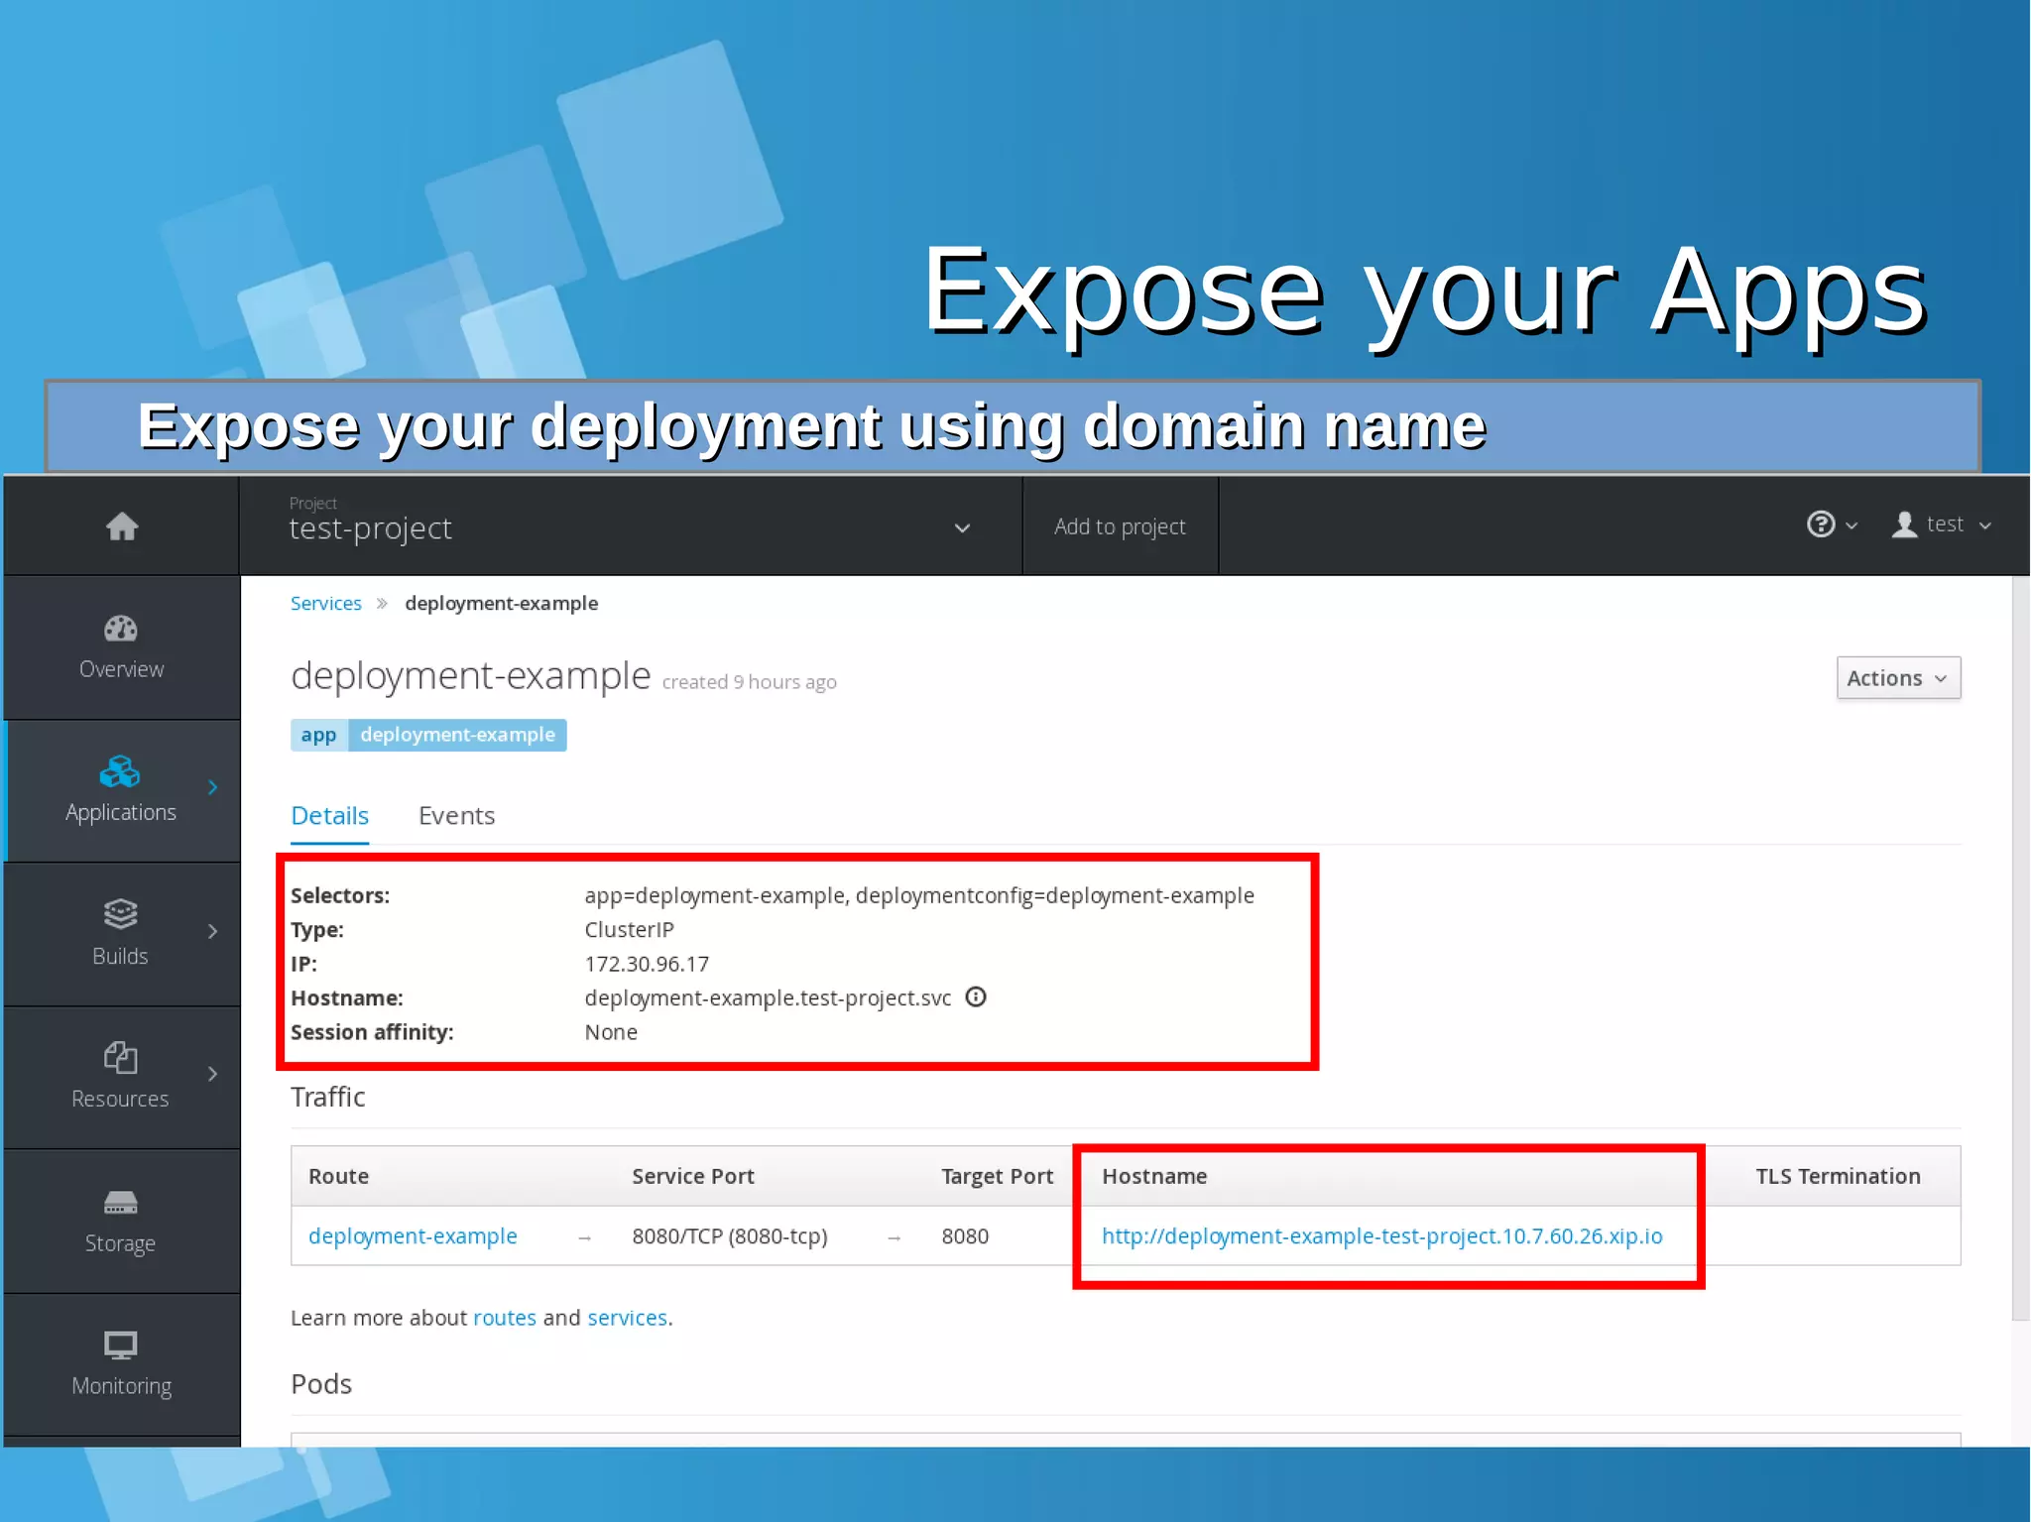
Task: Click the help question mark icon
Action: point(1821,525)
